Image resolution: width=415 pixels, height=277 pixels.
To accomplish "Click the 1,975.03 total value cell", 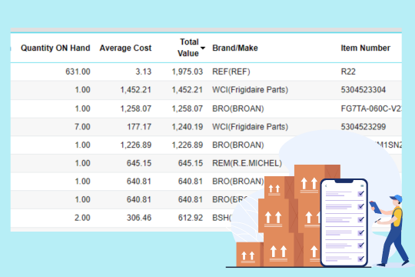I will [x=187, y=72].
